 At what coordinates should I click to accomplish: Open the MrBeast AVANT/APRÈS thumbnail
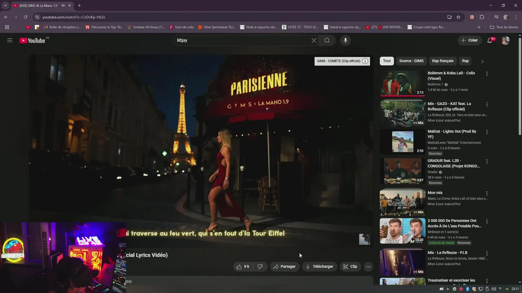point(403,231)
